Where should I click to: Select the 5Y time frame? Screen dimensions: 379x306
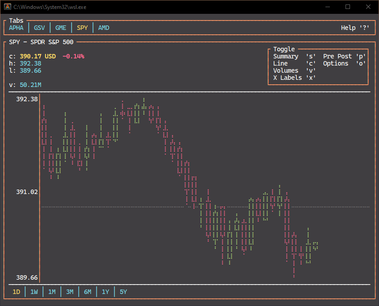123,292
